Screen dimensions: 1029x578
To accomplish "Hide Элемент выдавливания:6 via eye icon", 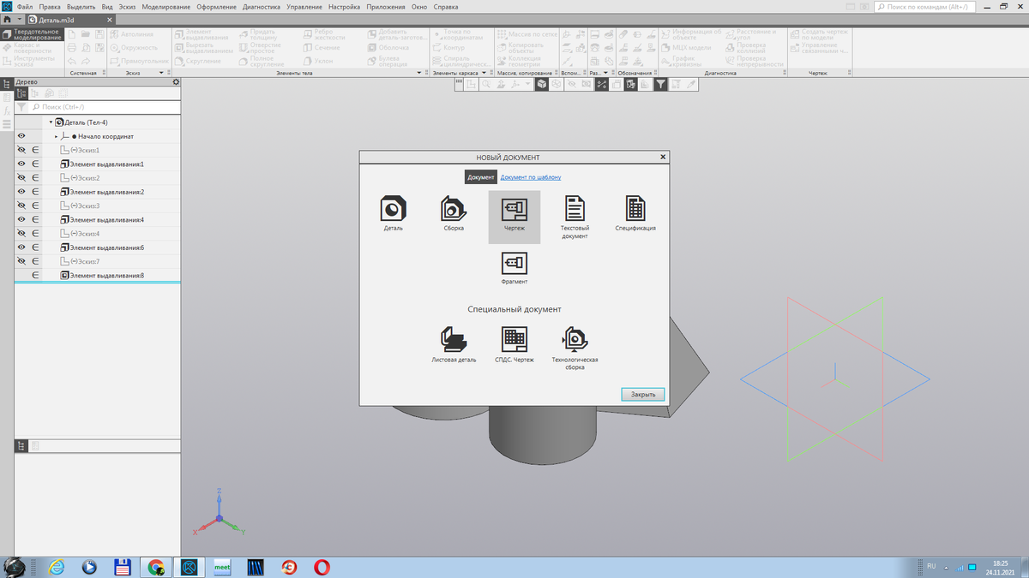I will (x=21, y=247).
